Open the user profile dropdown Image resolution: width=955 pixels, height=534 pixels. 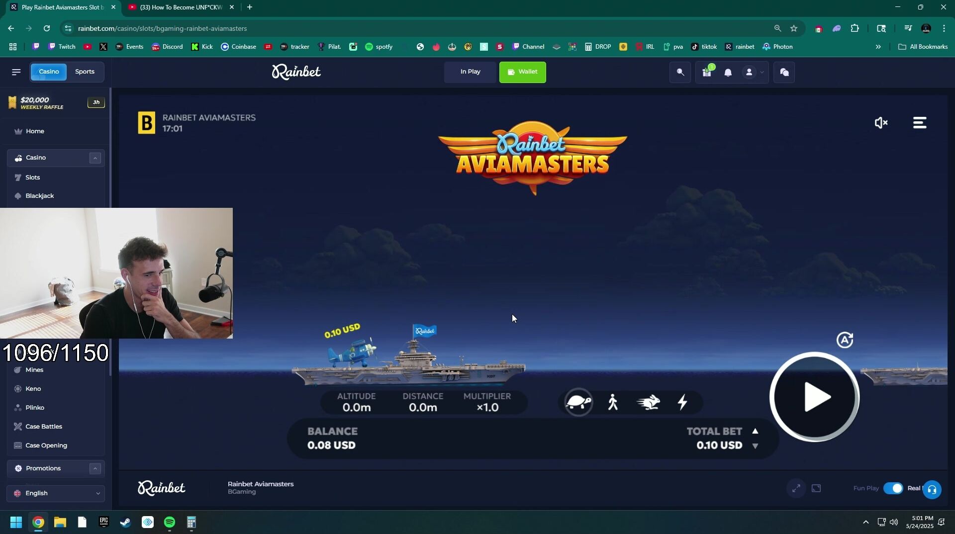753,73
